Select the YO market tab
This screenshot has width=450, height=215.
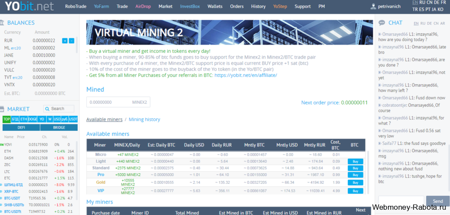[42, 119]
